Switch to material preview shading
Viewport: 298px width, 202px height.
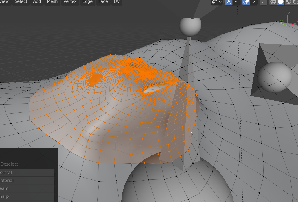coord(288,2)
